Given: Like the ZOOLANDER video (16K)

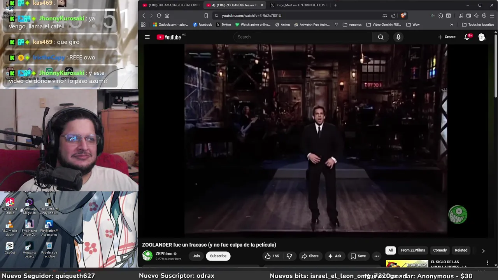Looking at the screenshot, I should click(x=272, y=256).
